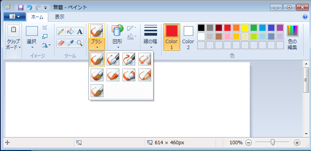The image size is (311, 151).
Task: Expand the ブラシ dropdown arrow
Action: [x=97, y=47]
